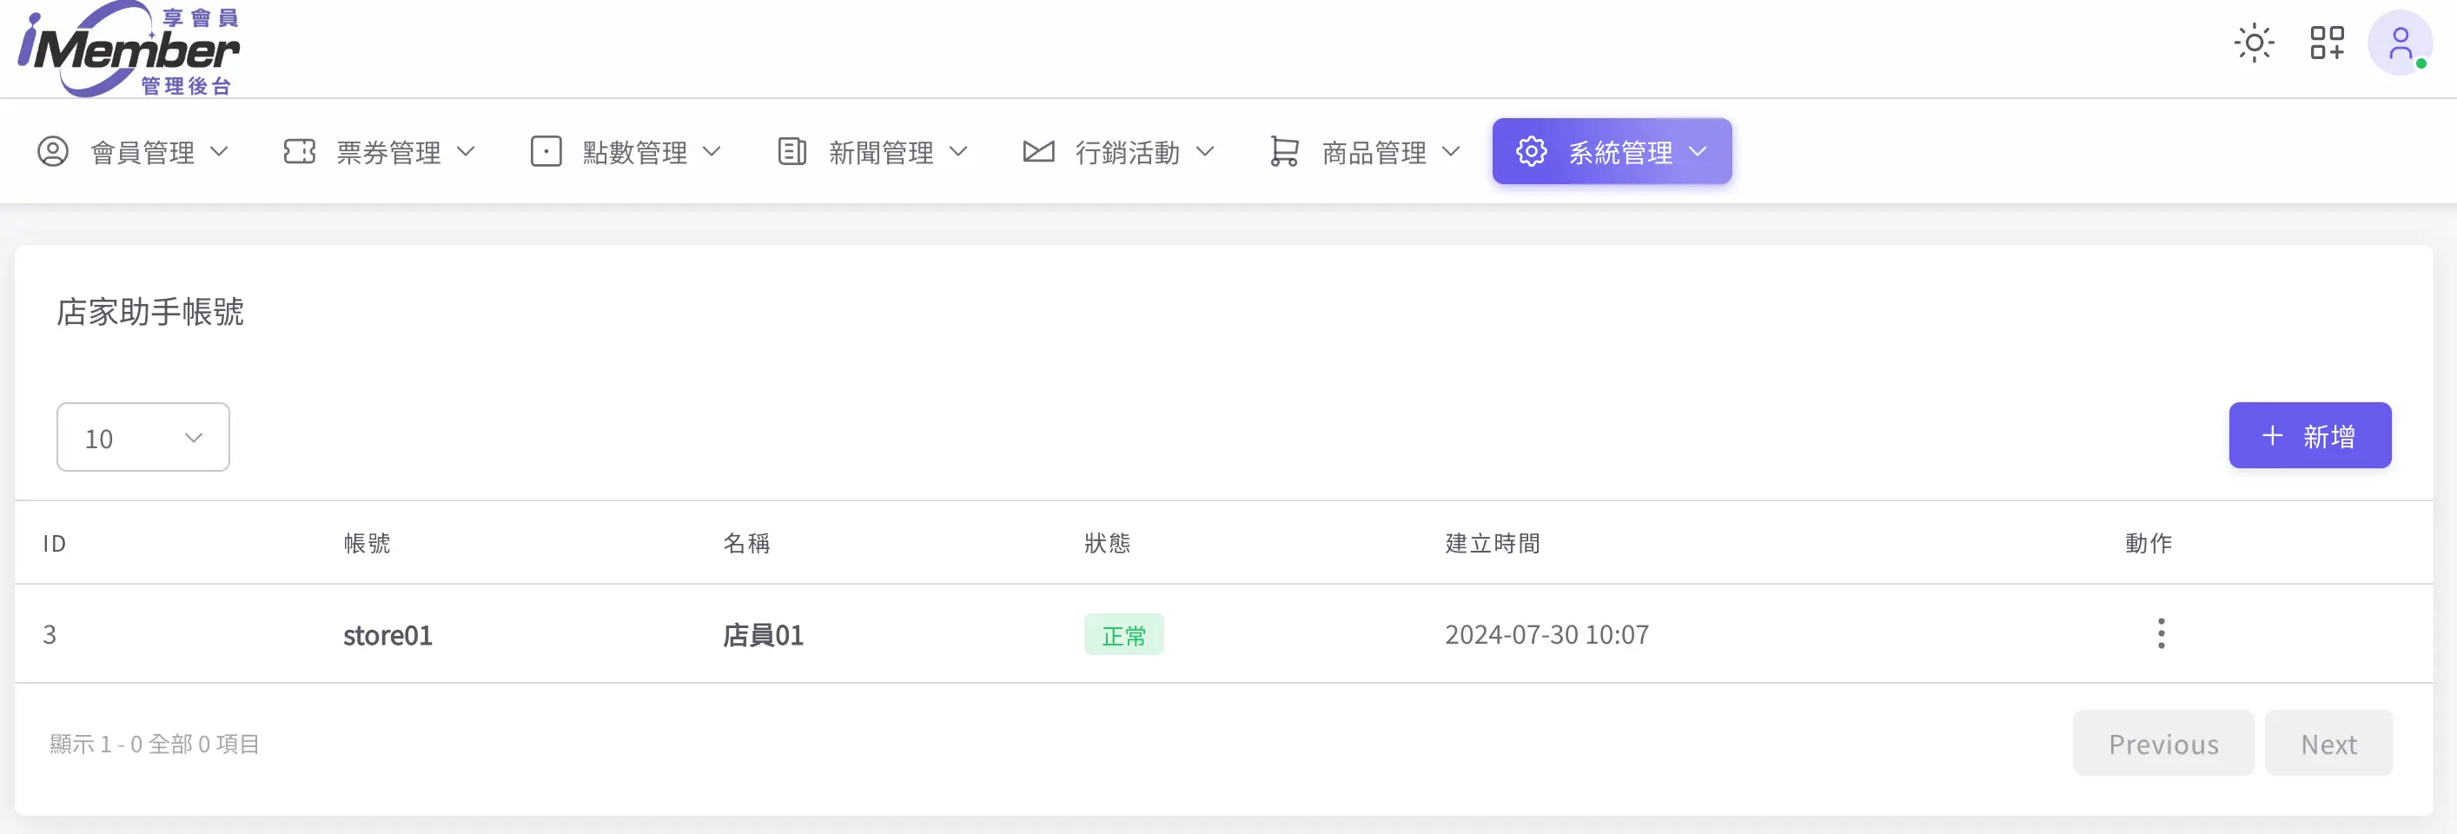The width and height of the screenshot is (2457, 834).
Task: Open the actions menu for store01
Action: point(2161,633)
